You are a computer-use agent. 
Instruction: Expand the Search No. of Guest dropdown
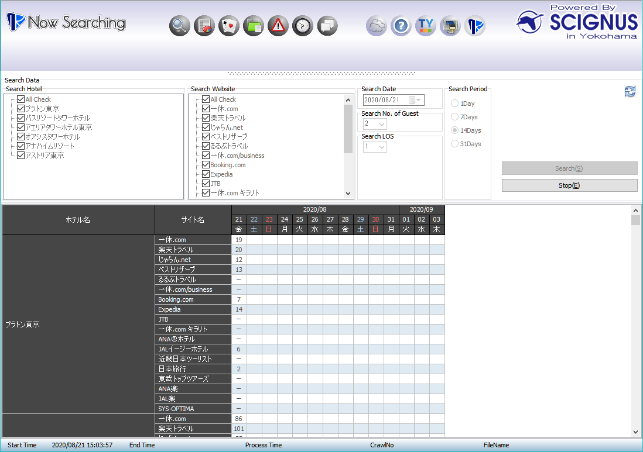point(381,124)
